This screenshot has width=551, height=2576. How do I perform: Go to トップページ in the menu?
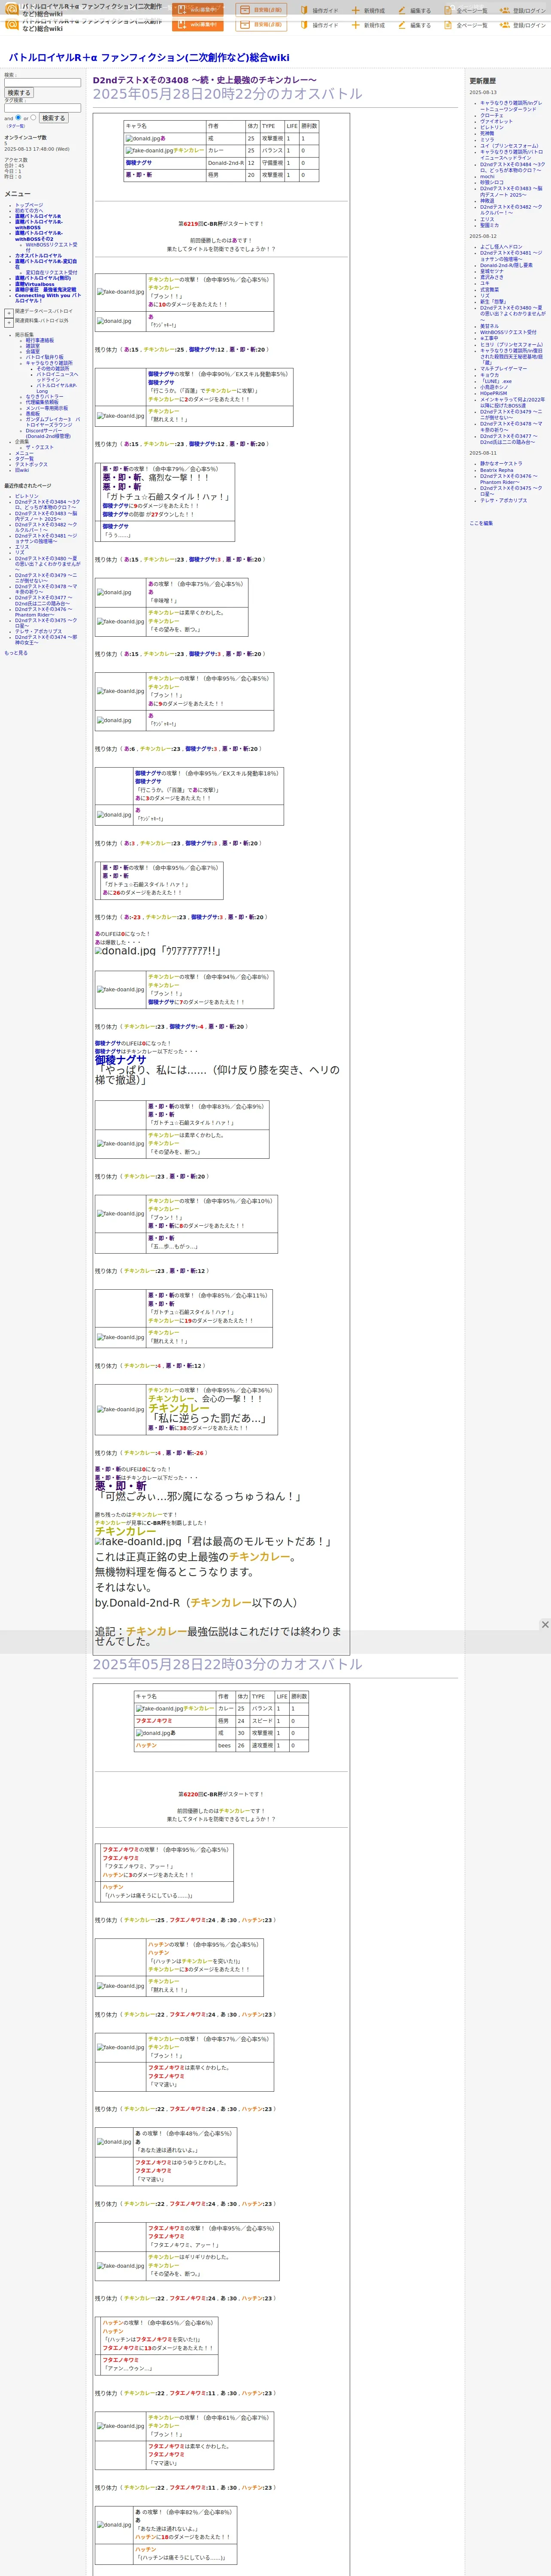29,205
